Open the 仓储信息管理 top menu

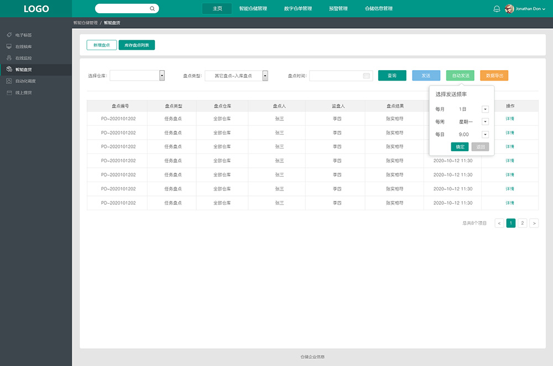[379, 8]
